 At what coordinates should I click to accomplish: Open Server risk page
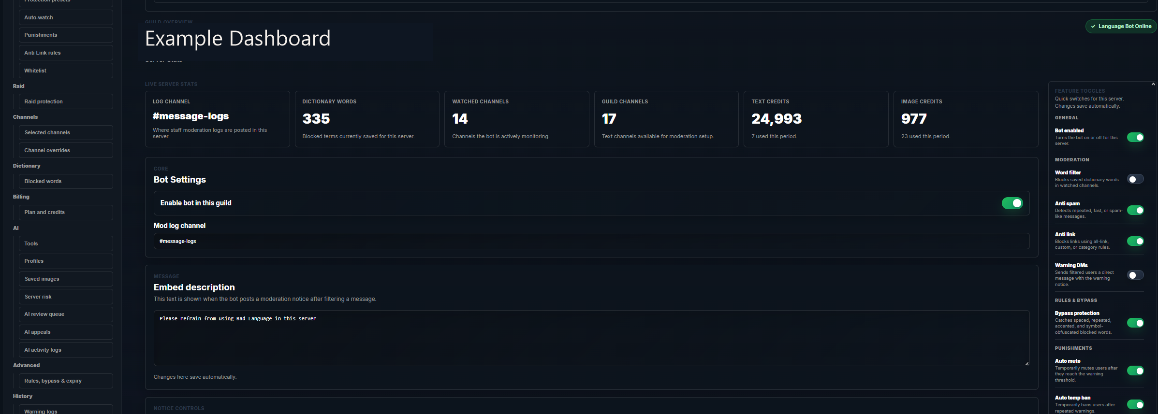click(x=66, y=297)
